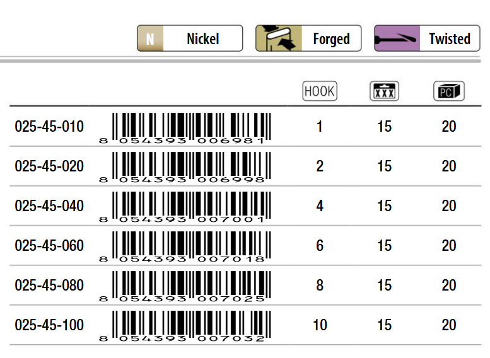Click product code 025-45-020
Image resolution: width=490 pixels, height=358 pixels.
pyautogui.click(x=49, y=166)
